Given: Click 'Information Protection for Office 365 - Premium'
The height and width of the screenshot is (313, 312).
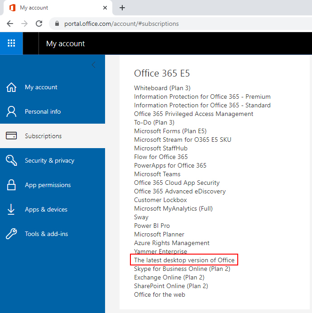Looking at the screenshot, I should [202, 96].
